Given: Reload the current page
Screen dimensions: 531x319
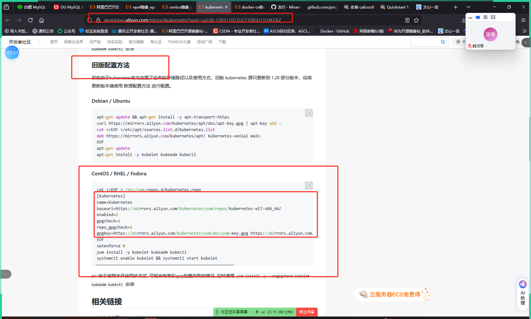Looking at the screenshot, I should click(30, 20).
